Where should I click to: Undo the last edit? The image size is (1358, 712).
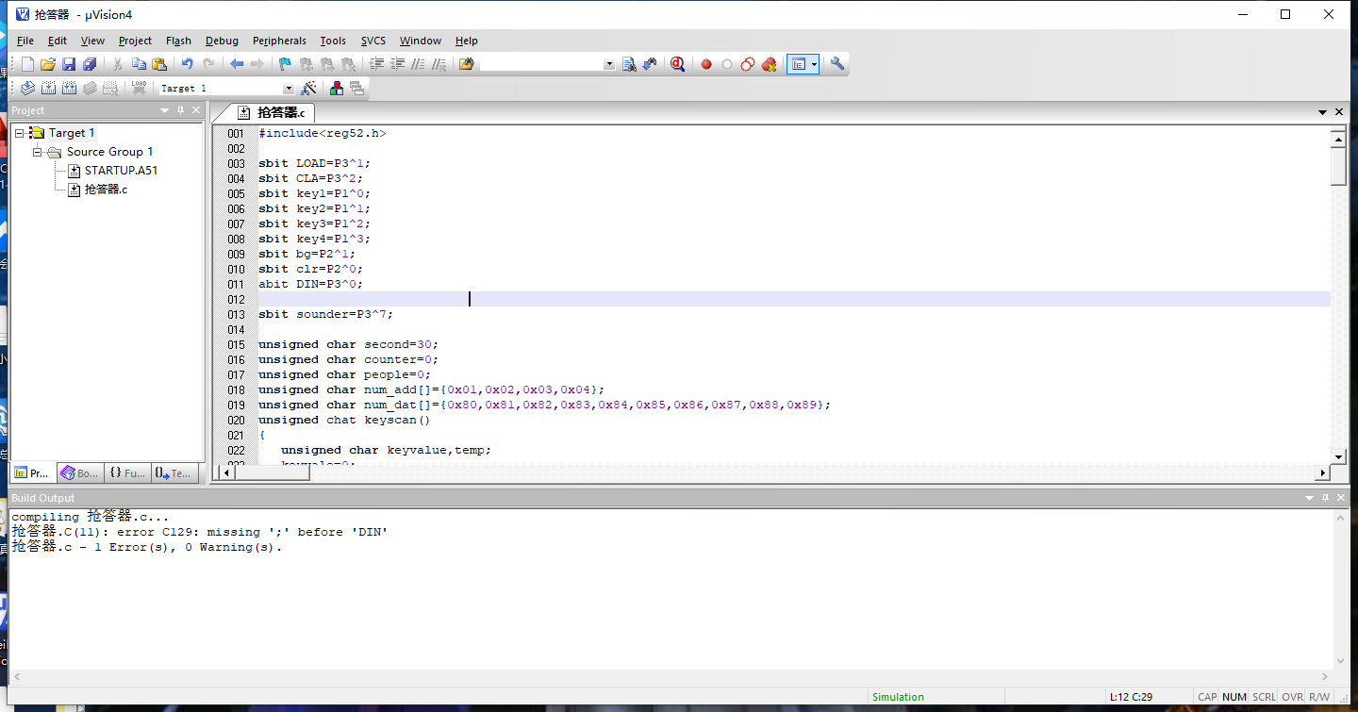[x=188, y=64]
